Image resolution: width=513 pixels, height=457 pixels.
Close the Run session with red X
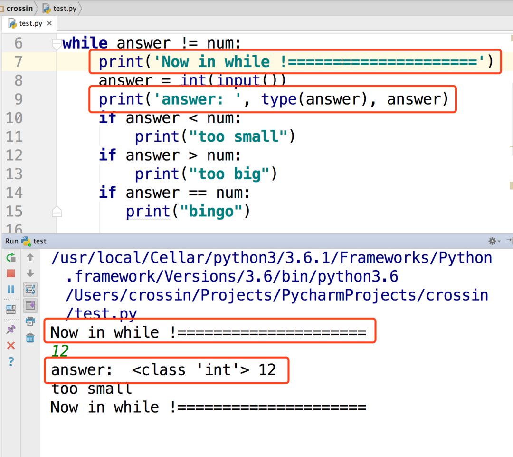[x=11, y=345]
